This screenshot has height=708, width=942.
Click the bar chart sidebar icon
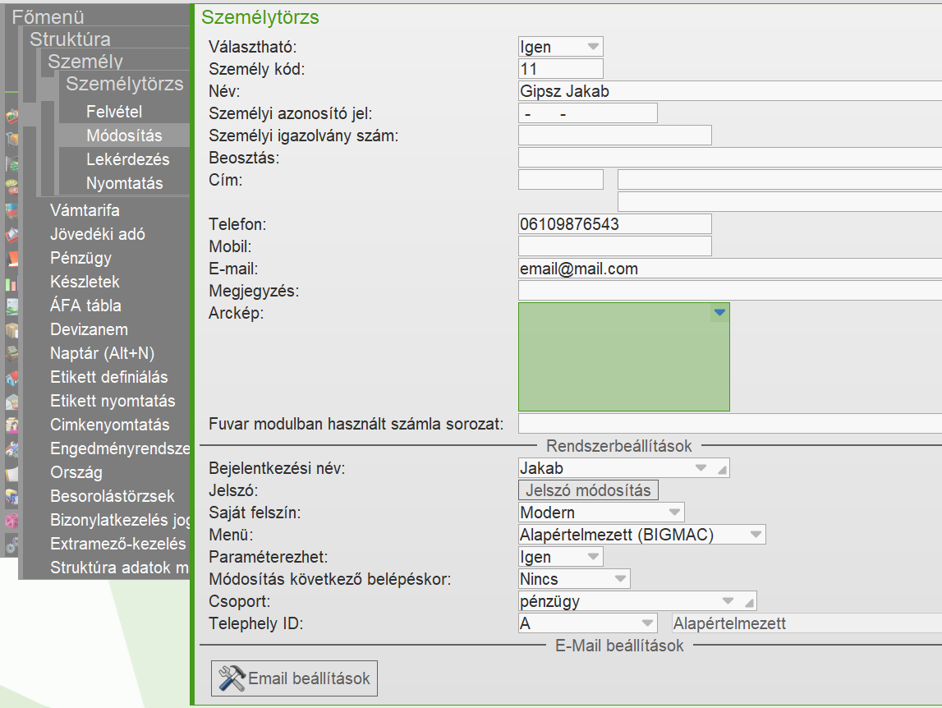click(12, 283)
